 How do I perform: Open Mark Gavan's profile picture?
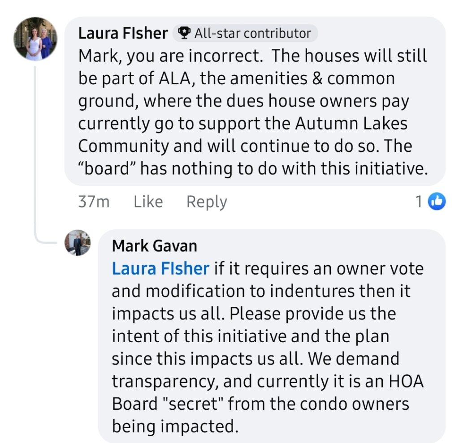[x=78, y=243]
